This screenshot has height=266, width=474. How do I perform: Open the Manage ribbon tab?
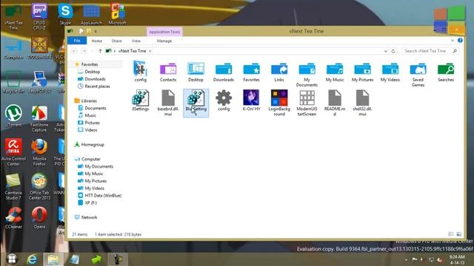pos(164,41)
